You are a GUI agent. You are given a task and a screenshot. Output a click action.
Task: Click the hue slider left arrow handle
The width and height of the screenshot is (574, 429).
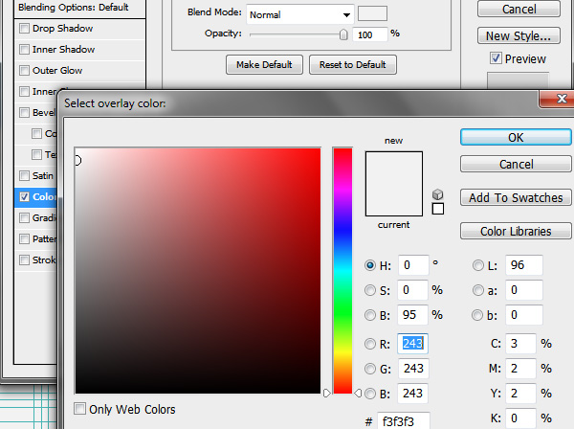(x=327, y=394)
